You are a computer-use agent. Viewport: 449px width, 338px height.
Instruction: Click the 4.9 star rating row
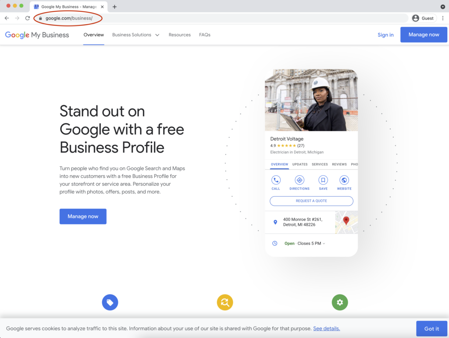(287, 146)
